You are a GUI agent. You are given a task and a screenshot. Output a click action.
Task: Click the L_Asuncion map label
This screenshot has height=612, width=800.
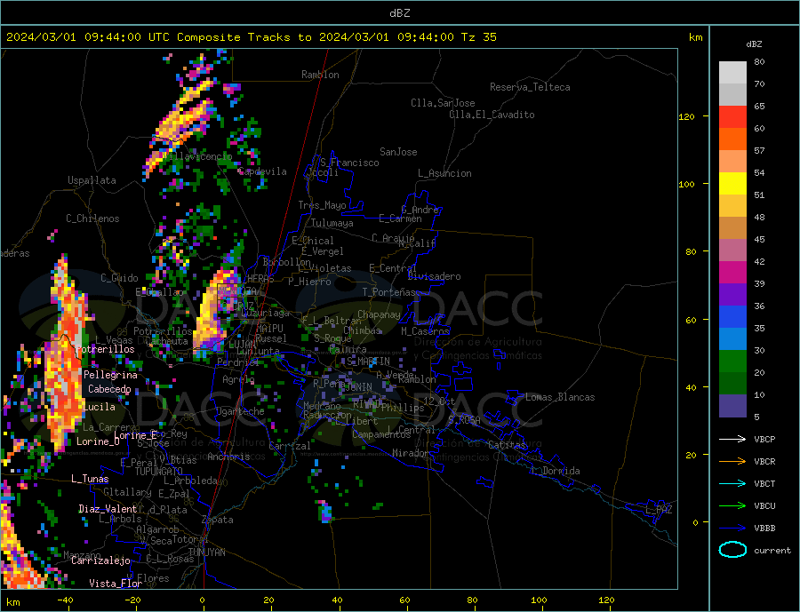tap(444, 173)
